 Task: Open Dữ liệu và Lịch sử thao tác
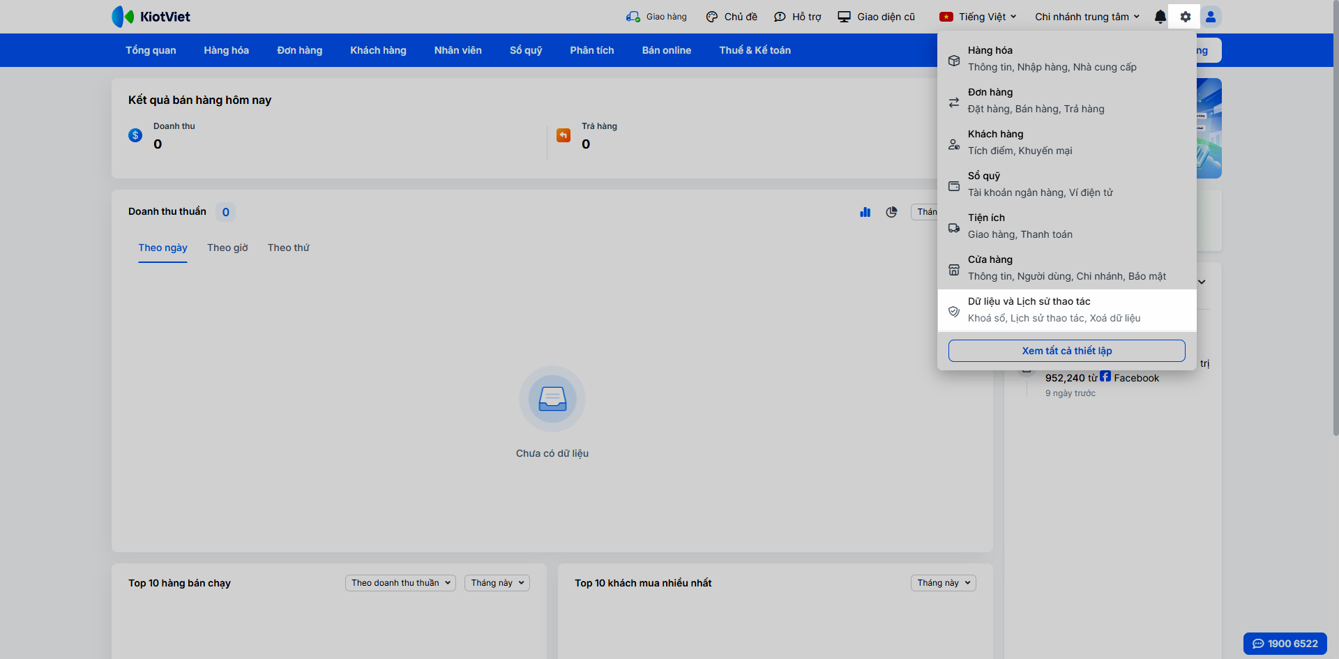click(x=1067, y=310)
